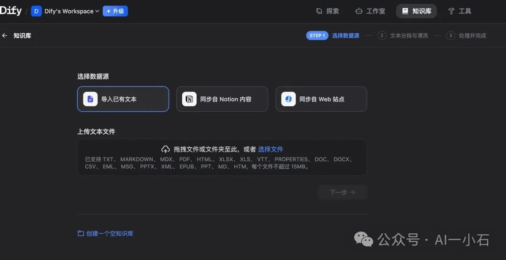
Task: Click the 探索 compass icon
Action: pos(319,11)
